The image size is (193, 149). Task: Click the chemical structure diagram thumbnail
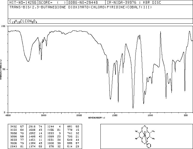pos(145,136)
